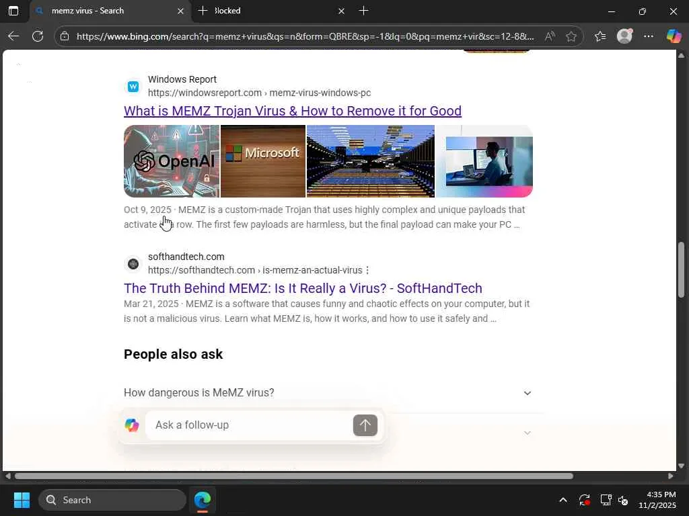Open the Read aloud icon in address bar
This screenshot has width=689, height=516.
(550, 36)
